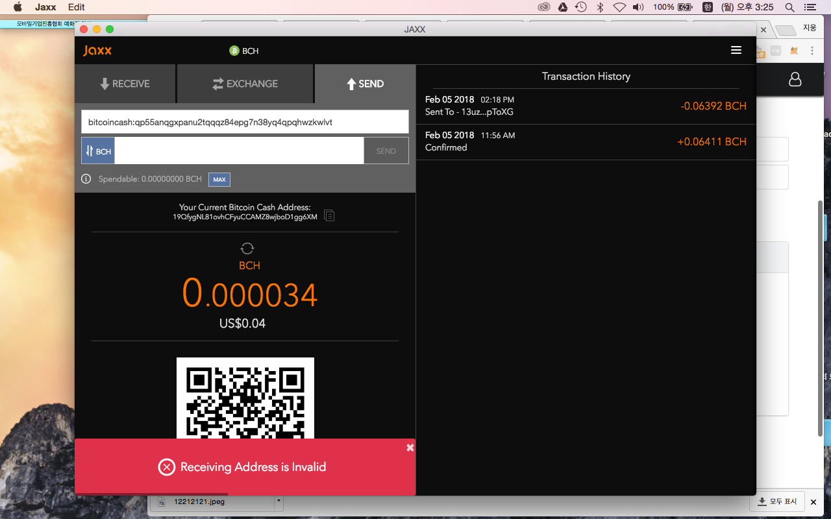Click the MAX spendable button
This screenshot has width=831, height=519.
pyautogui.click(x=219, y=180)
